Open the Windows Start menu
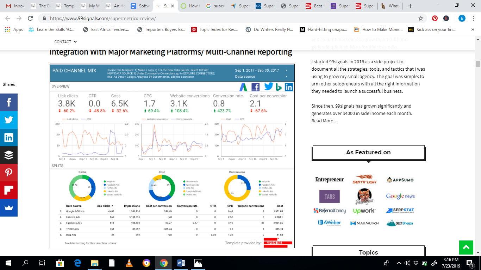 (x=8, y=263)
